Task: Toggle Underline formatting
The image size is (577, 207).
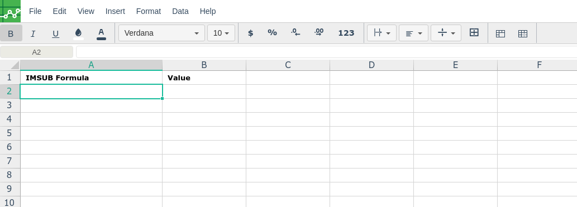Action: click(55, 34)
